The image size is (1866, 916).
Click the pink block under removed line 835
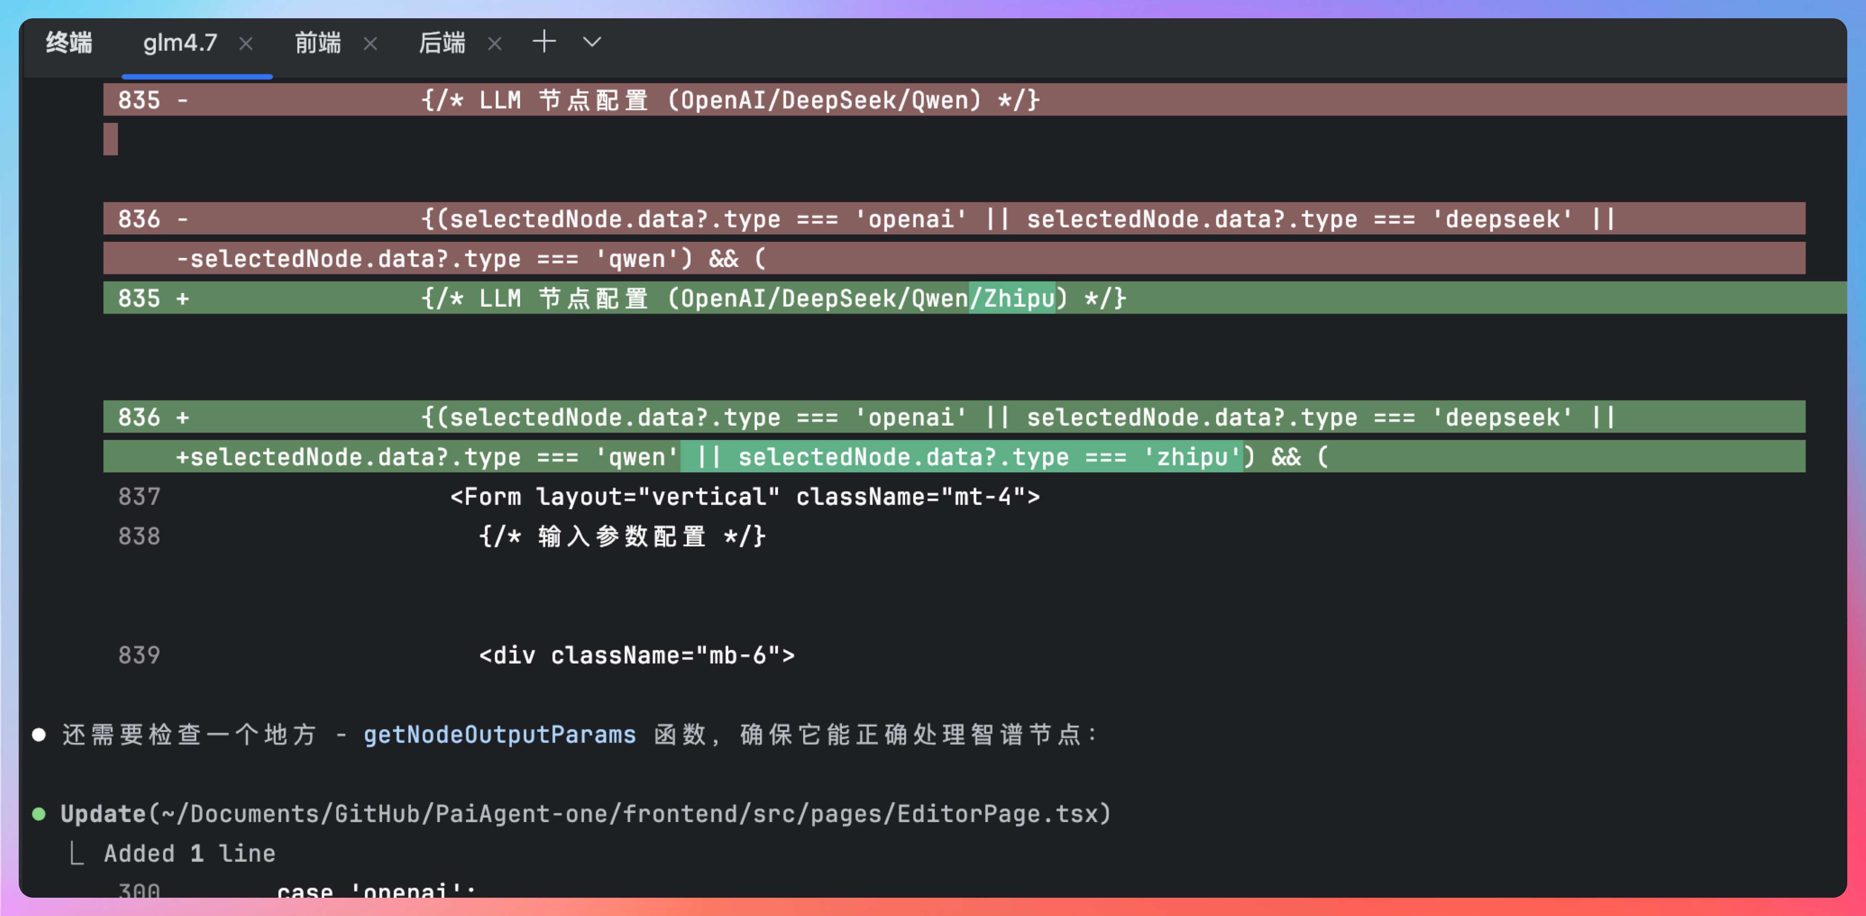[x=110, y=139]
